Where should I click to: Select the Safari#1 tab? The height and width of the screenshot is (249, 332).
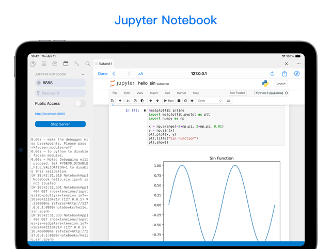click(x=104, y=64)
